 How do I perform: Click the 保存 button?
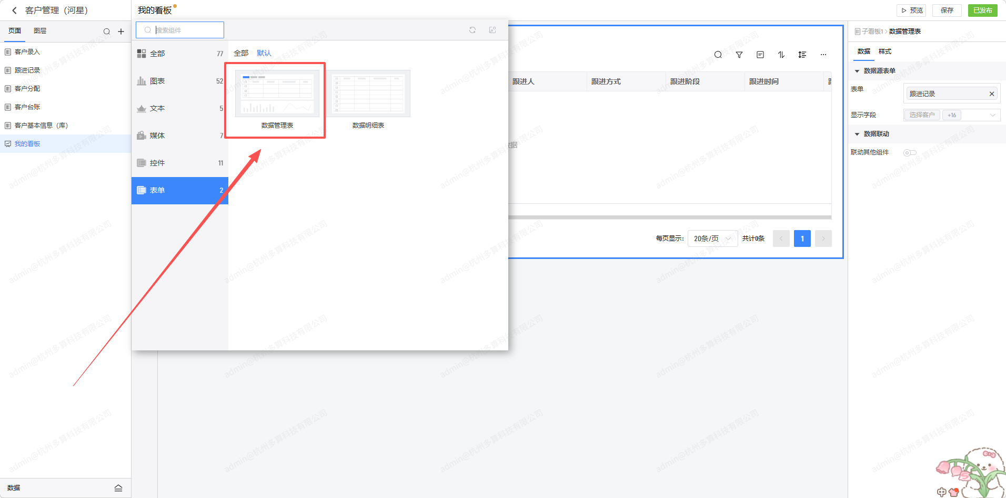(947, 11)
